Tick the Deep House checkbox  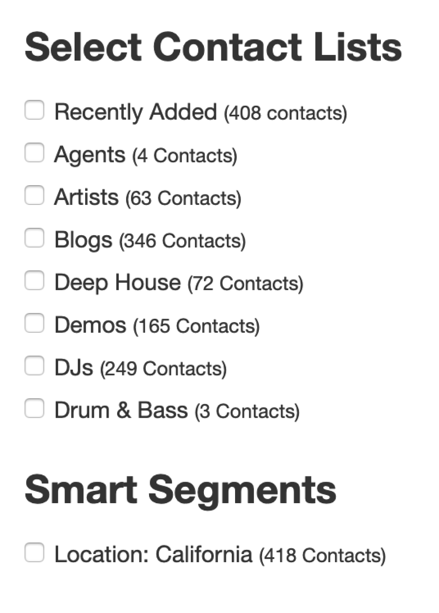[x=34, y=280]
